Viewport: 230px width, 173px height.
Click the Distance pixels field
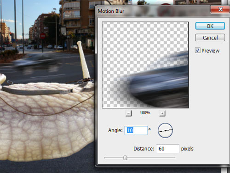(167, 149)
